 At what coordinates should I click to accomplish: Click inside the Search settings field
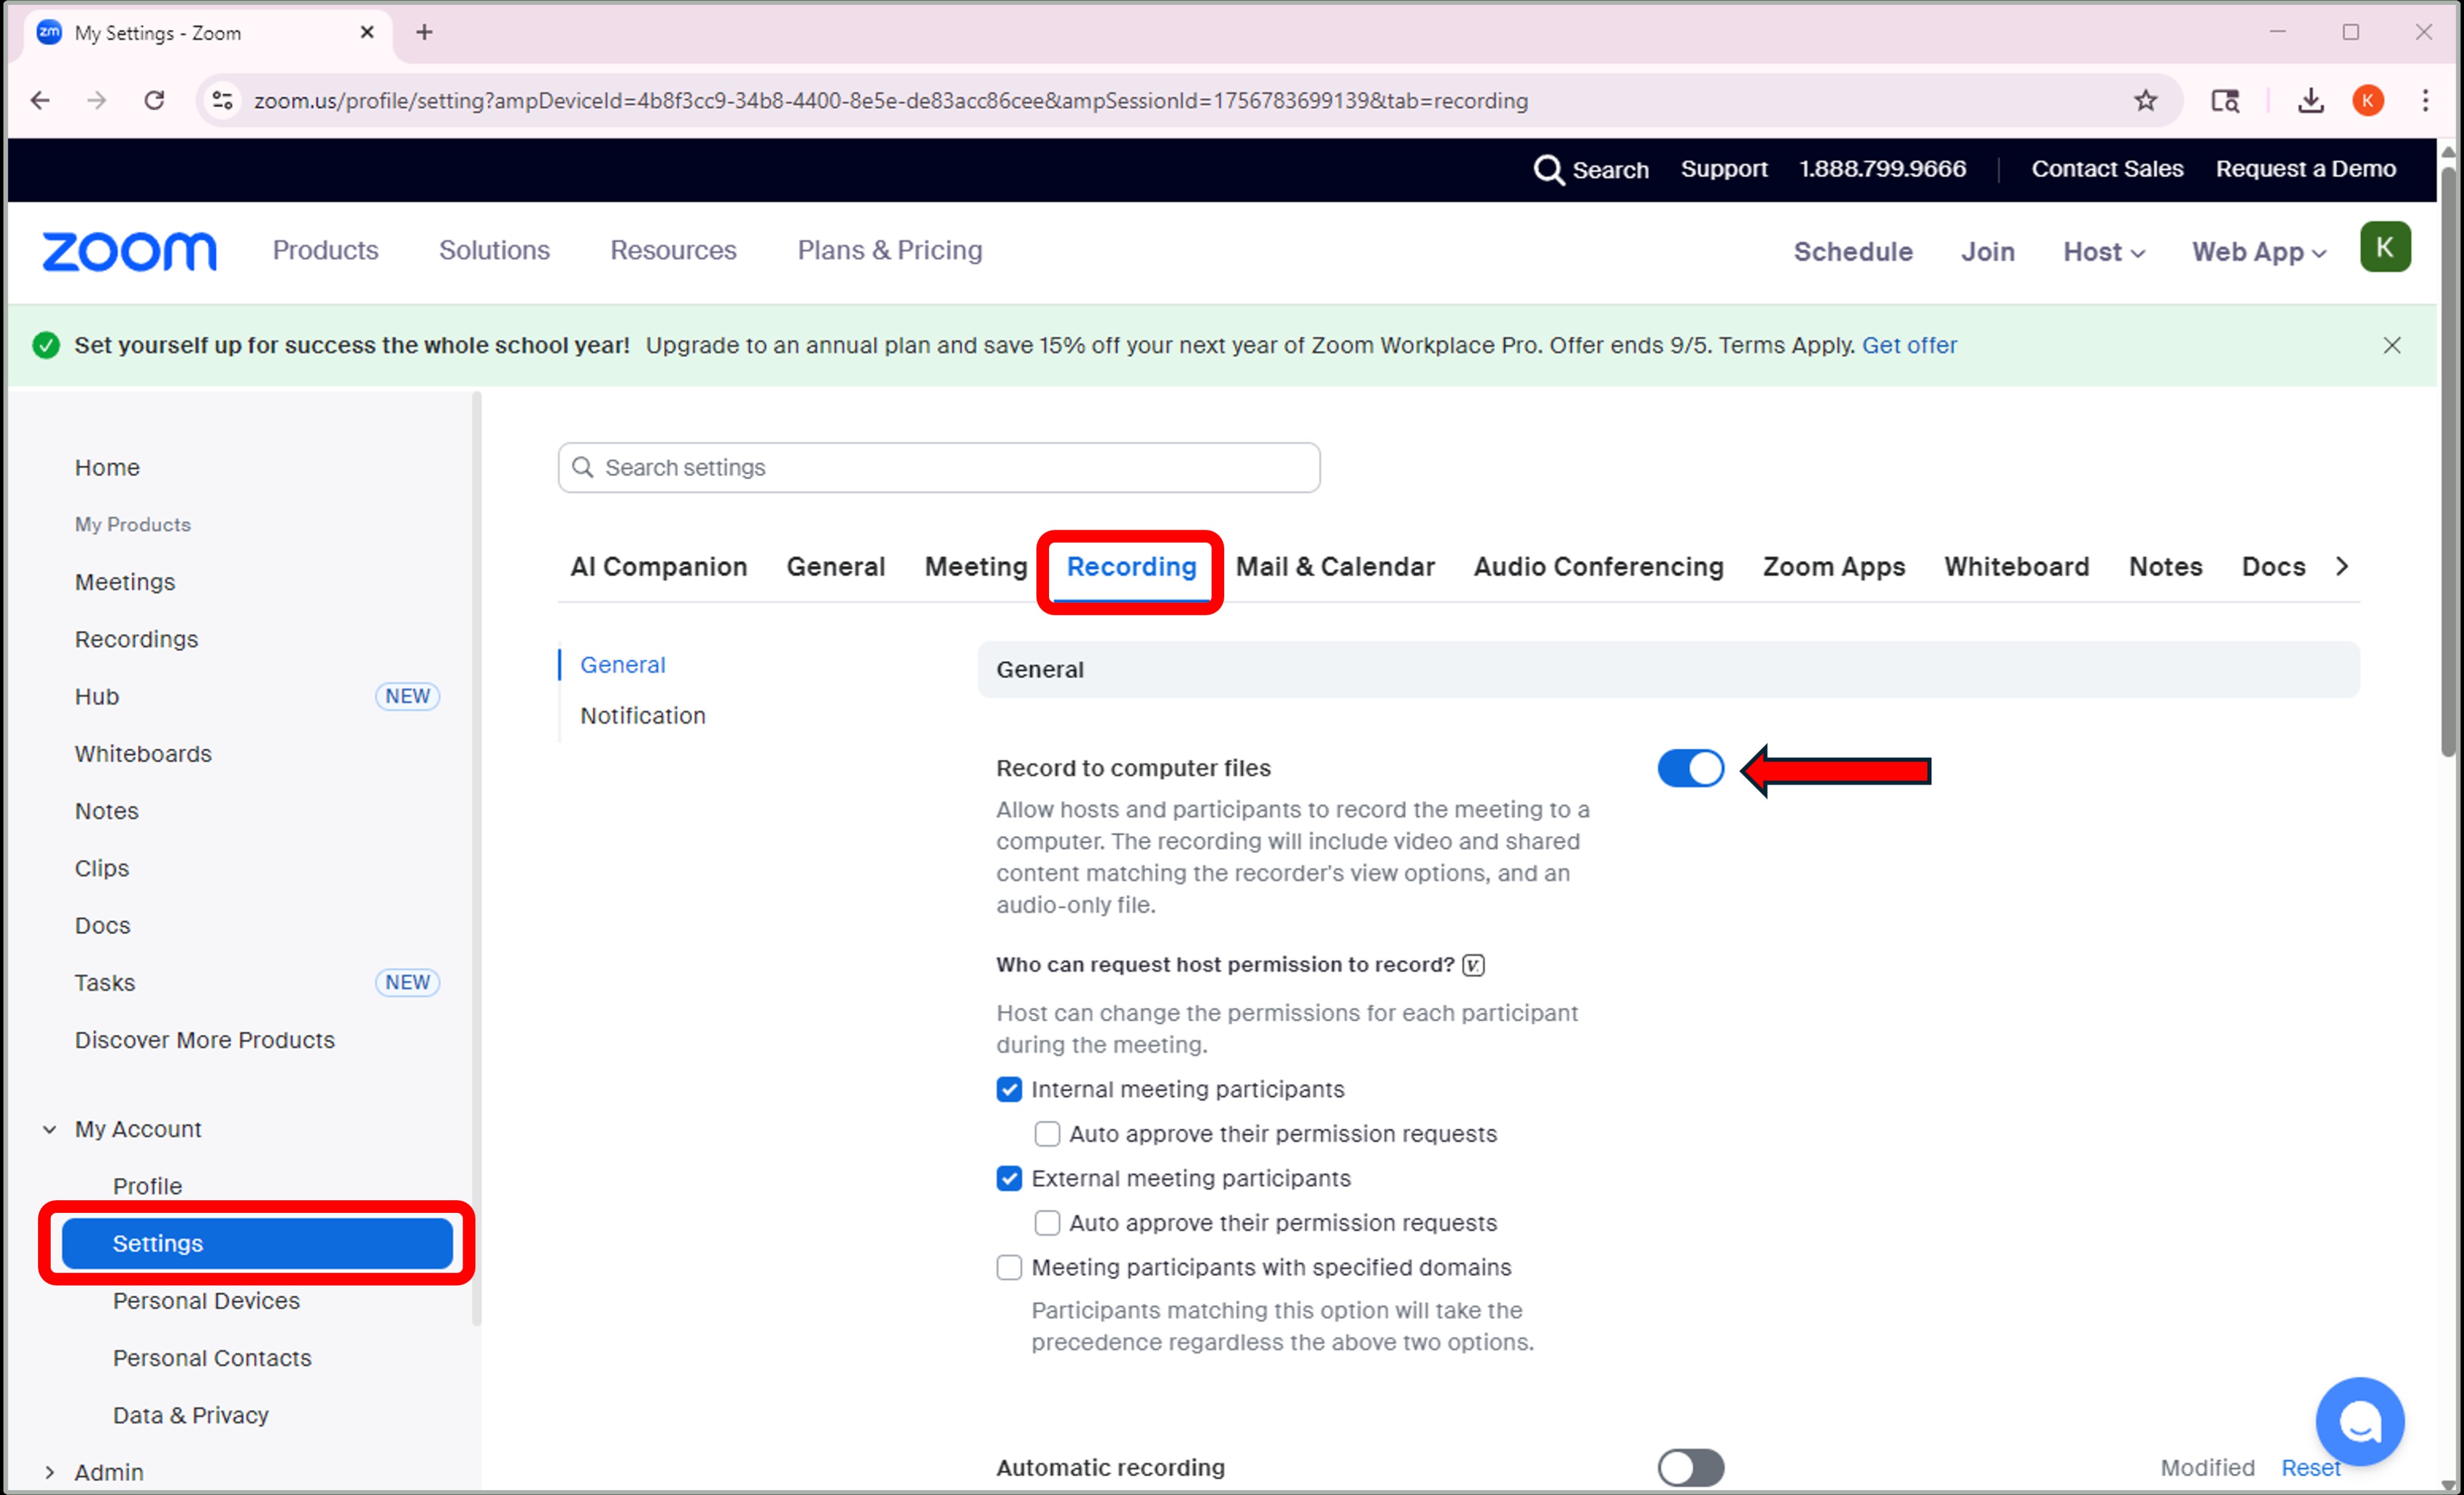click(x=940, y=468)
